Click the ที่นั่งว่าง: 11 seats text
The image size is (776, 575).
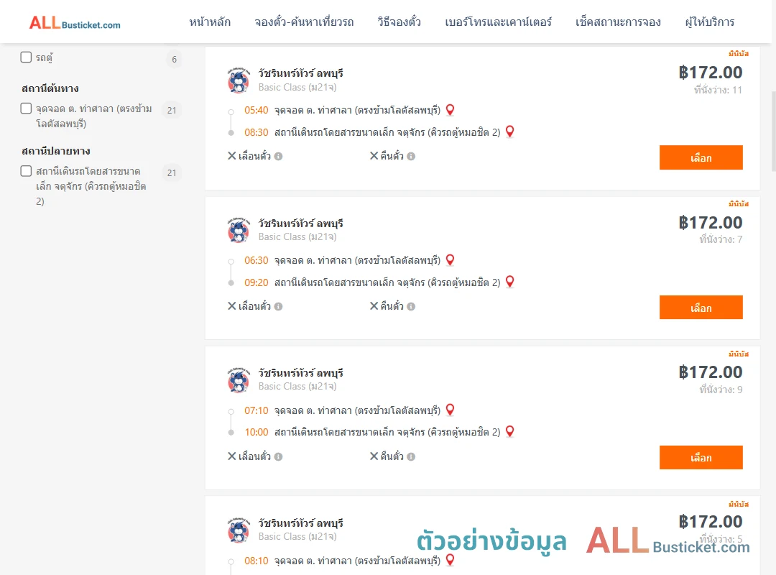[x=718, y=90]
